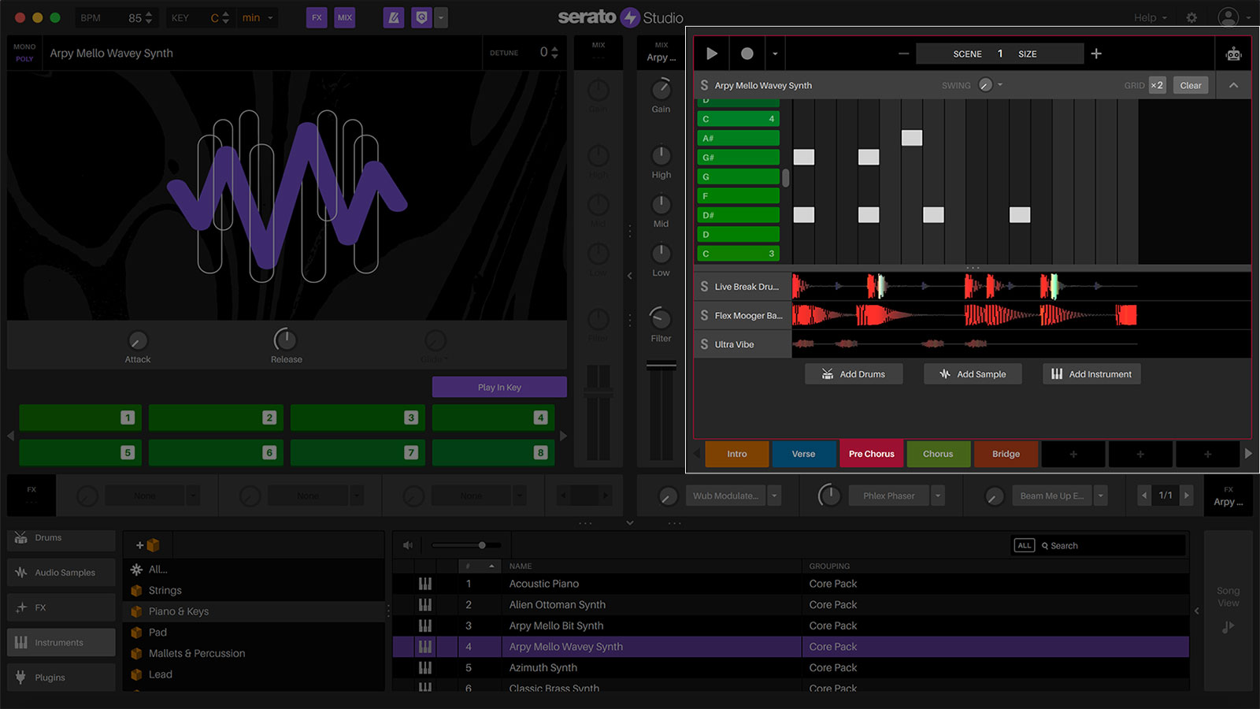
Task: Solo the Live Break Drums track
Action: [x=704, y=287]
